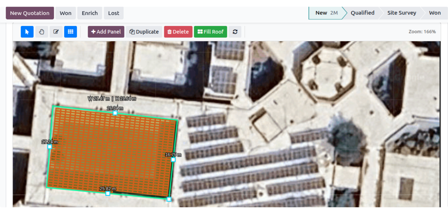The image size is (448, 214).
Task: Switch stage to Site Survey
Action: pyautogui.click(x=402, y=13)
